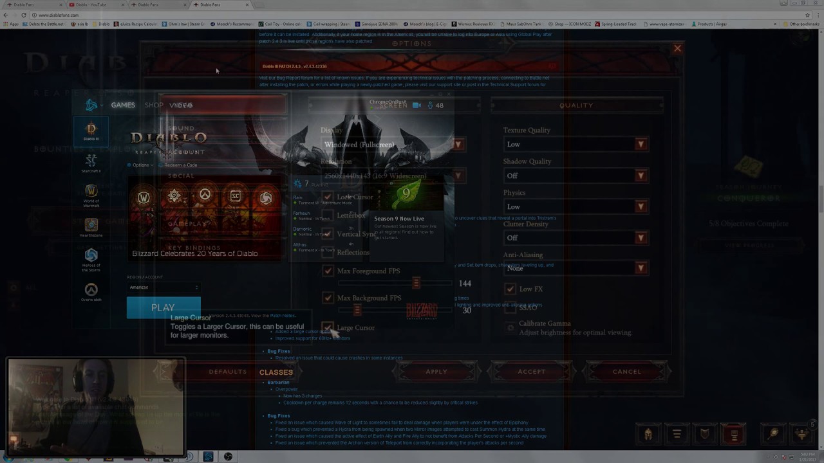Click the WoW emblem in anniversary banner

pyautogui.click(x=144, y=197)
